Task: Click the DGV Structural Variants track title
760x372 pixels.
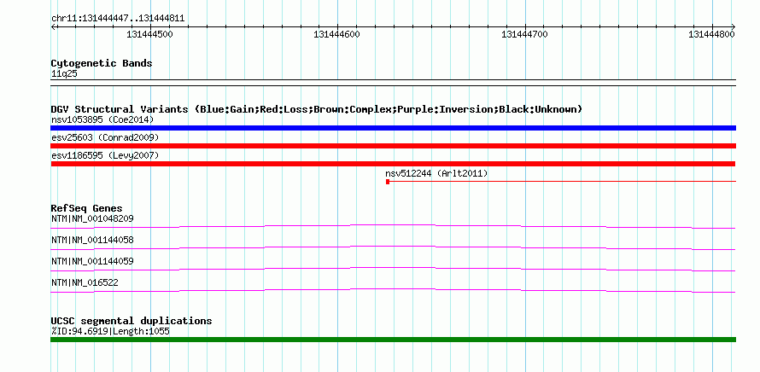Action: [x=317, y=109]
